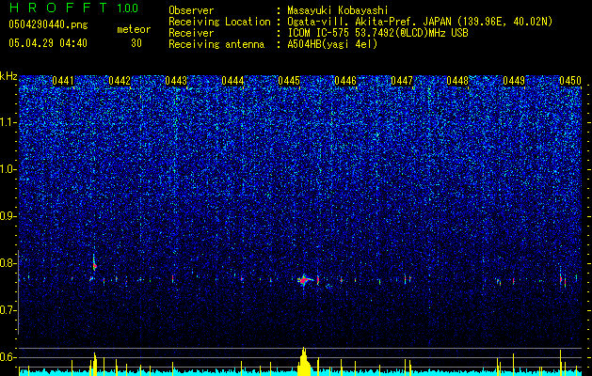Click the 0.8 kHz axis label
This screenshot has height=376, width=592.
pos(8,263)
